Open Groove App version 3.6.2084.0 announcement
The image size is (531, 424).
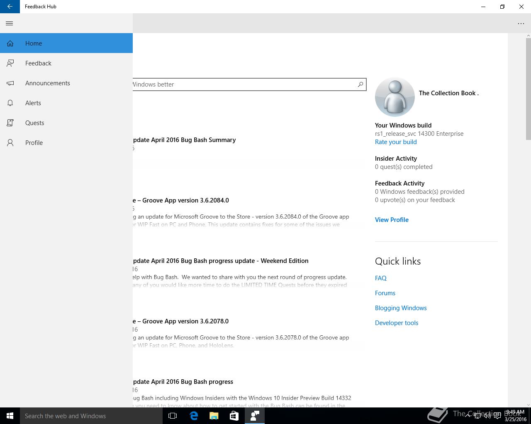pos(181,200)
